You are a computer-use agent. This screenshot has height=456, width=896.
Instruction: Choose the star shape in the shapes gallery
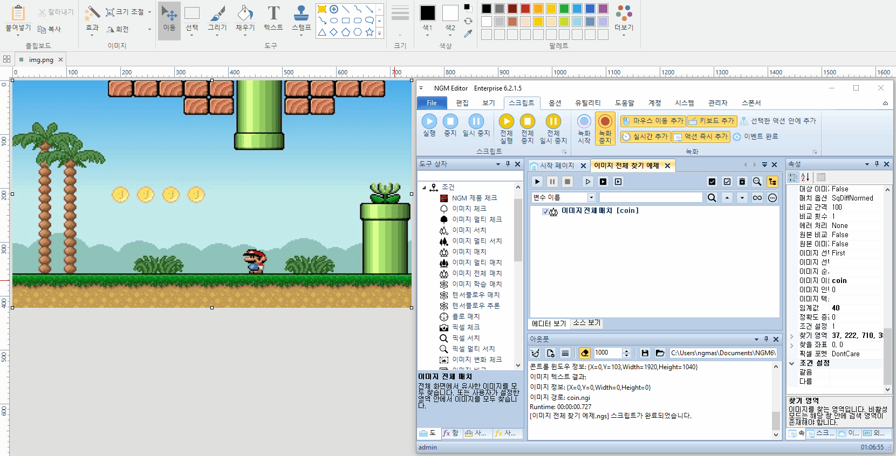[370, 32]
